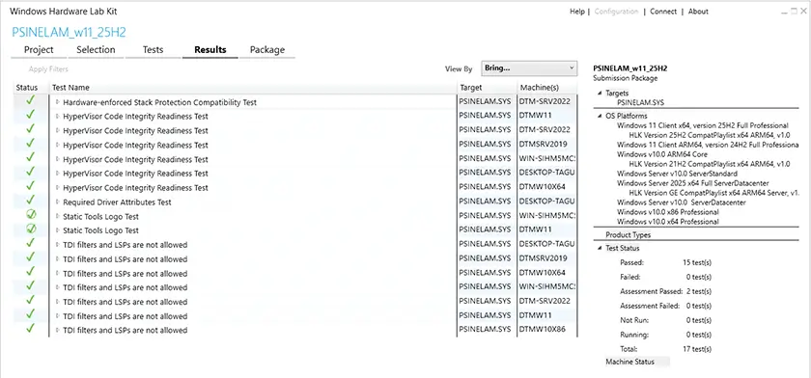This screenshot has height=378, width=811.
Task: Switch to the Package tab
Action: [x=266, y=50]
